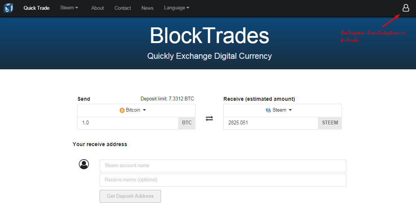416x209 pixels.
Task: Click the Send label
Action: pyautogui.click(x=84, y=99)
